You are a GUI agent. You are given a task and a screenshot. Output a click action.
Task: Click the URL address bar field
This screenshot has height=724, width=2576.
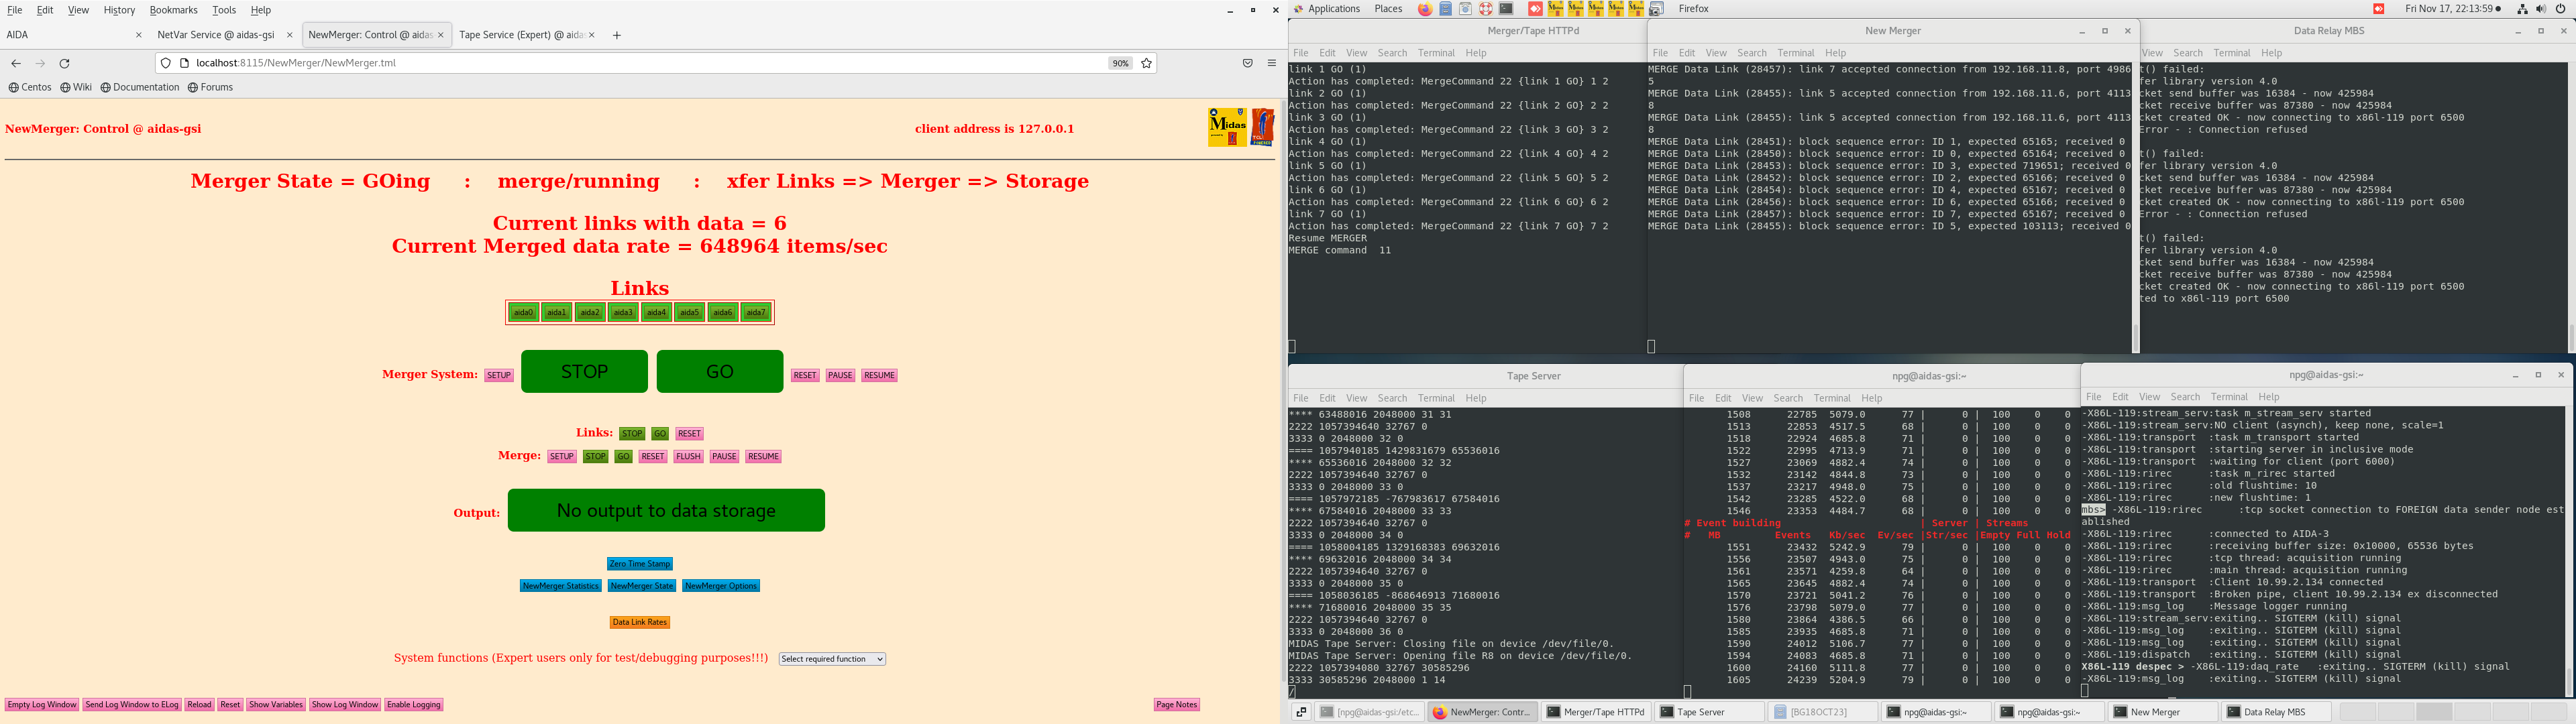(x=640, y=63)
